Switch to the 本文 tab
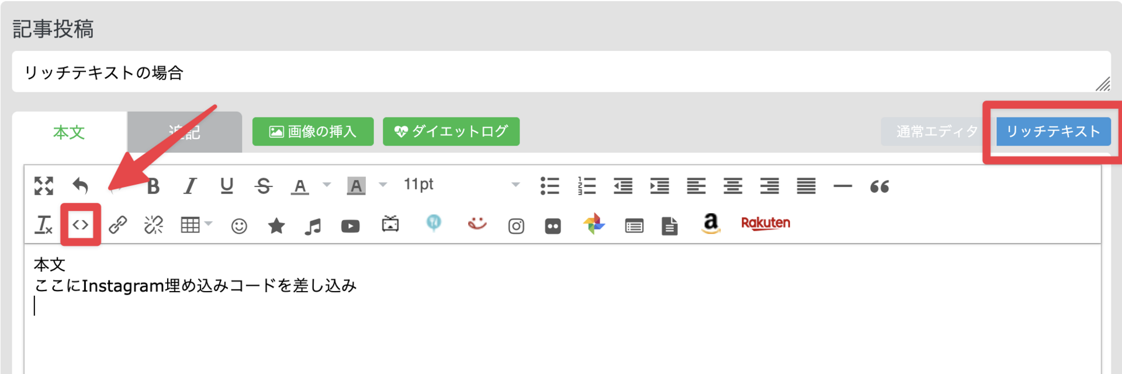The height and width of the screenshot is (374, 1122). 69,133
